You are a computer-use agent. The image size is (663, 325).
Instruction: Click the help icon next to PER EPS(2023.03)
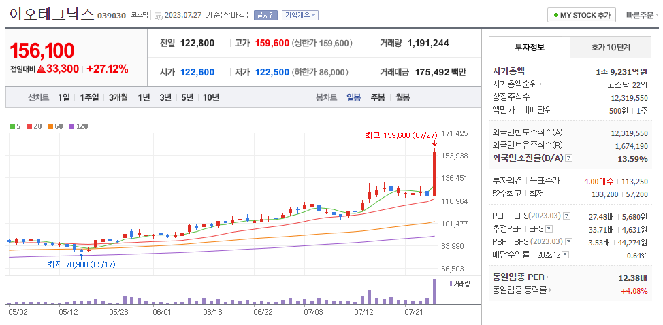(567, 216)
